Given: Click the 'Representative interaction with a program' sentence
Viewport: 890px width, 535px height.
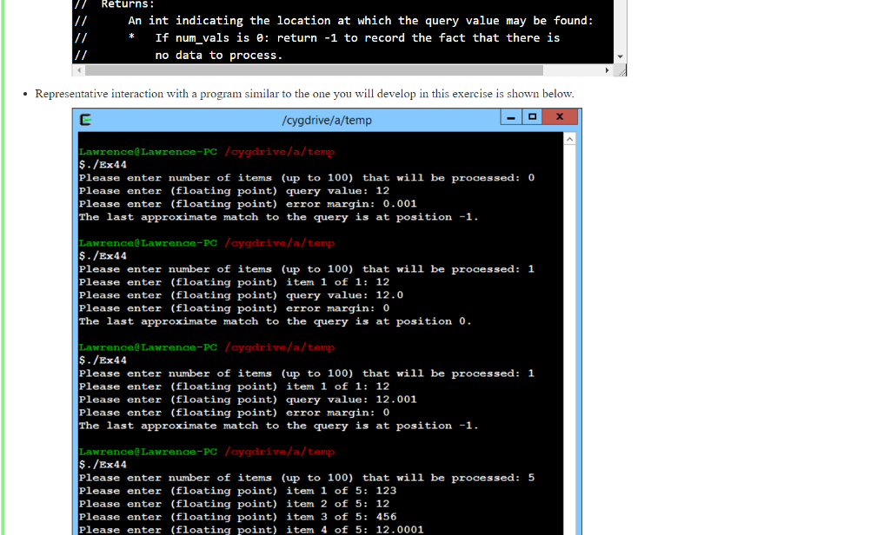Looking at the screenshot, I should [x=304, y=94].
